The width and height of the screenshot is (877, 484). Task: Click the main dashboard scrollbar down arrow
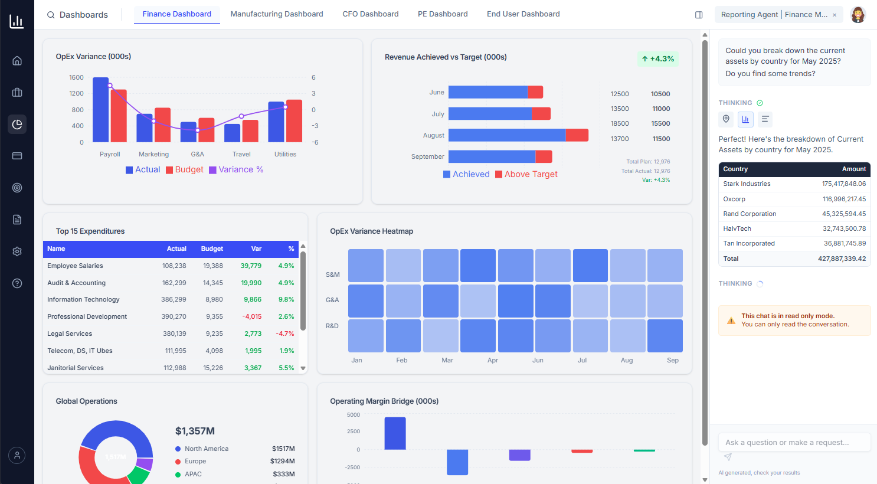(705, 479)
